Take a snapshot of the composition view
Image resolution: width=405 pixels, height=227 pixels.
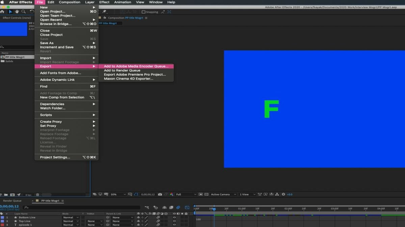pyautogui.click(x=160, y=194)
